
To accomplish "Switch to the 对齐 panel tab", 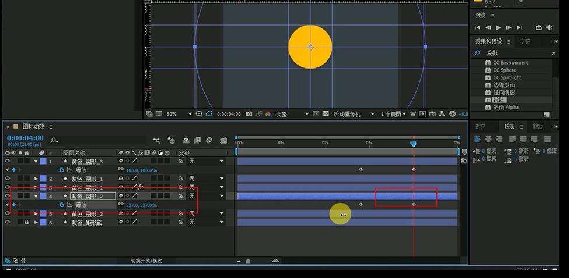I will tap(480, 126).
